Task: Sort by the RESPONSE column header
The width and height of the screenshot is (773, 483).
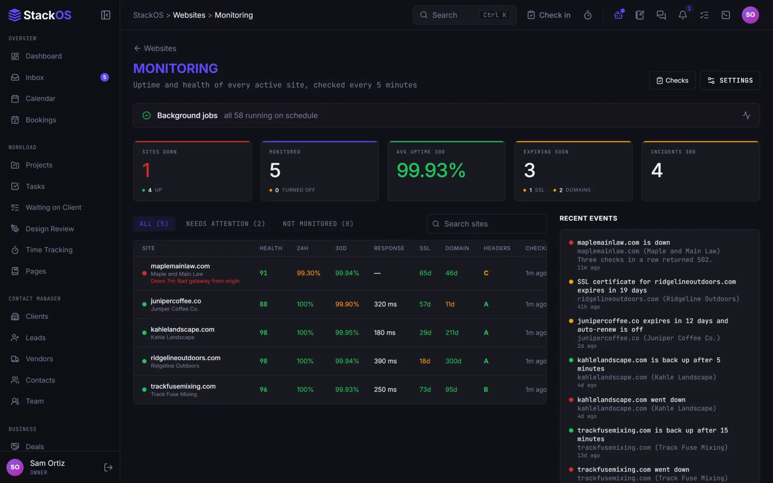Action: tap(389, 248)
